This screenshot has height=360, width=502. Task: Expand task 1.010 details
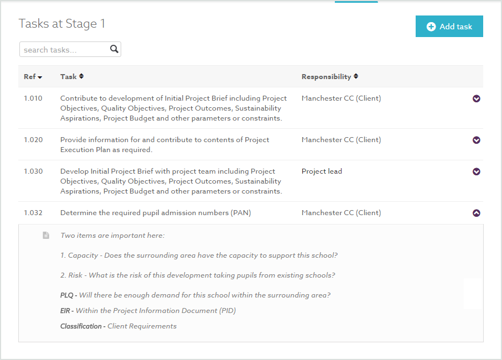click(x=477, y=98)
